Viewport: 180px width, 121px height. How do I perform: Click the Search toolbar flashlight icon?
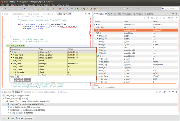pos(98,9)
